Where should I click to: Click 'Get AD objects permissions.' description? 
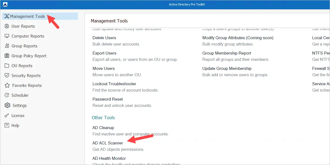[118, 149]
